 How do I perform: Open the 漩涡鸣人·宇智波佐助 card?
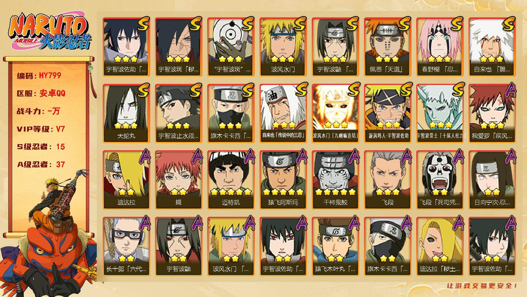[387, 113]
